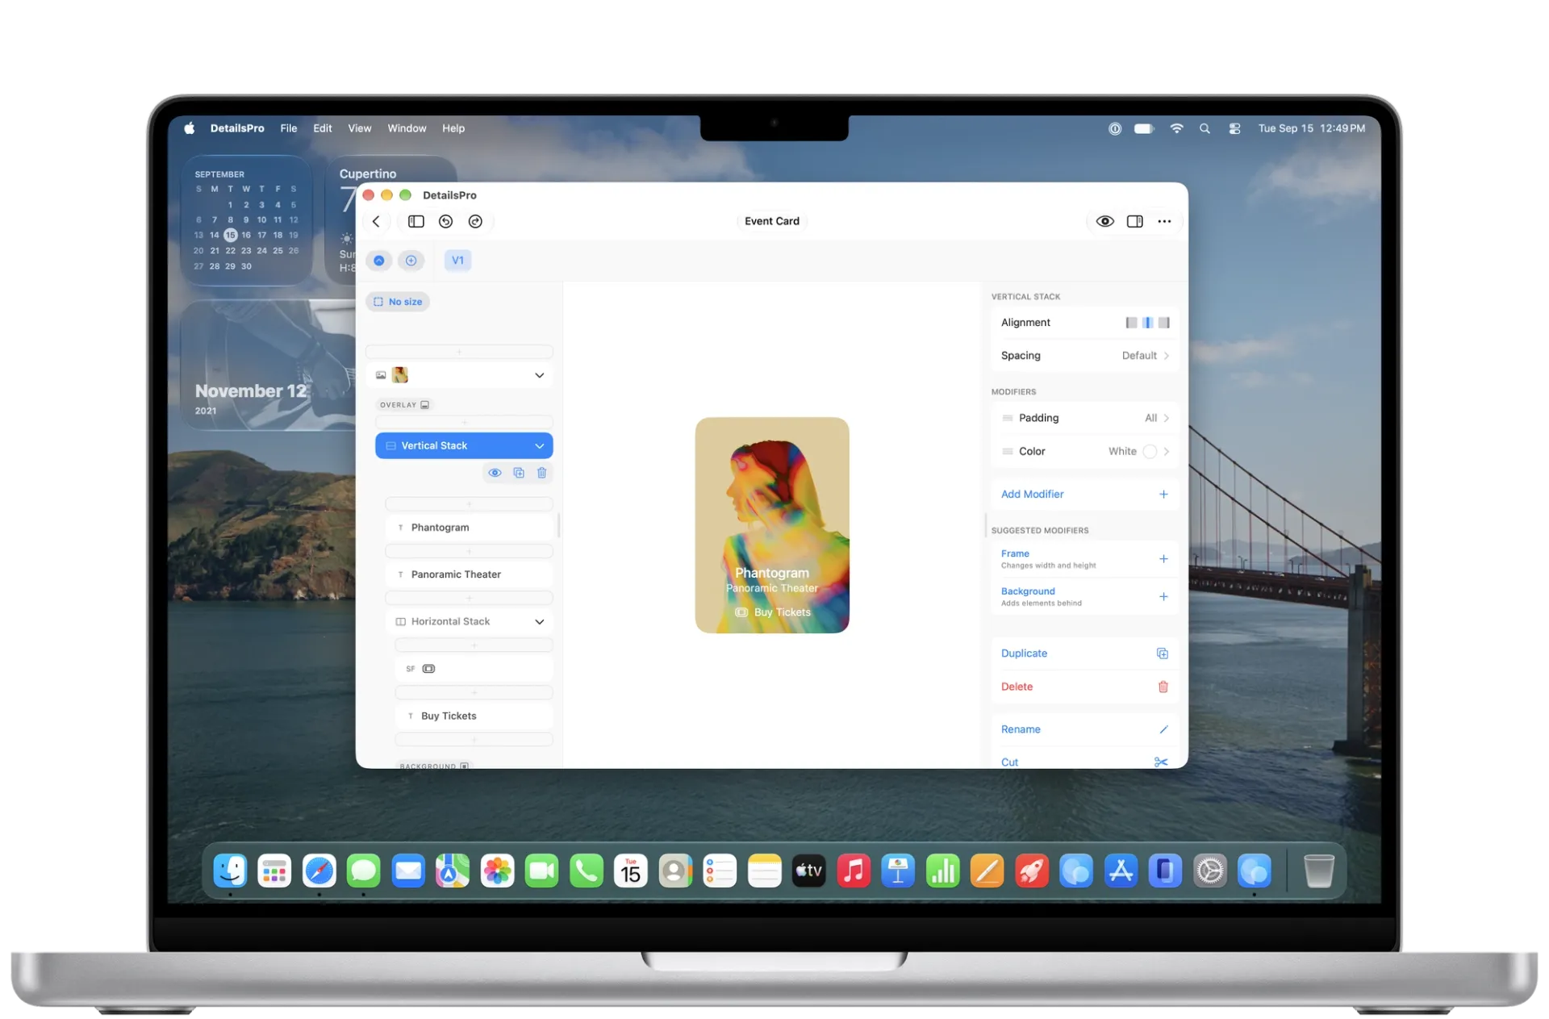
Task: Open the Padding All modifier
Action: pyautogui.click(x=1084, y=418)
